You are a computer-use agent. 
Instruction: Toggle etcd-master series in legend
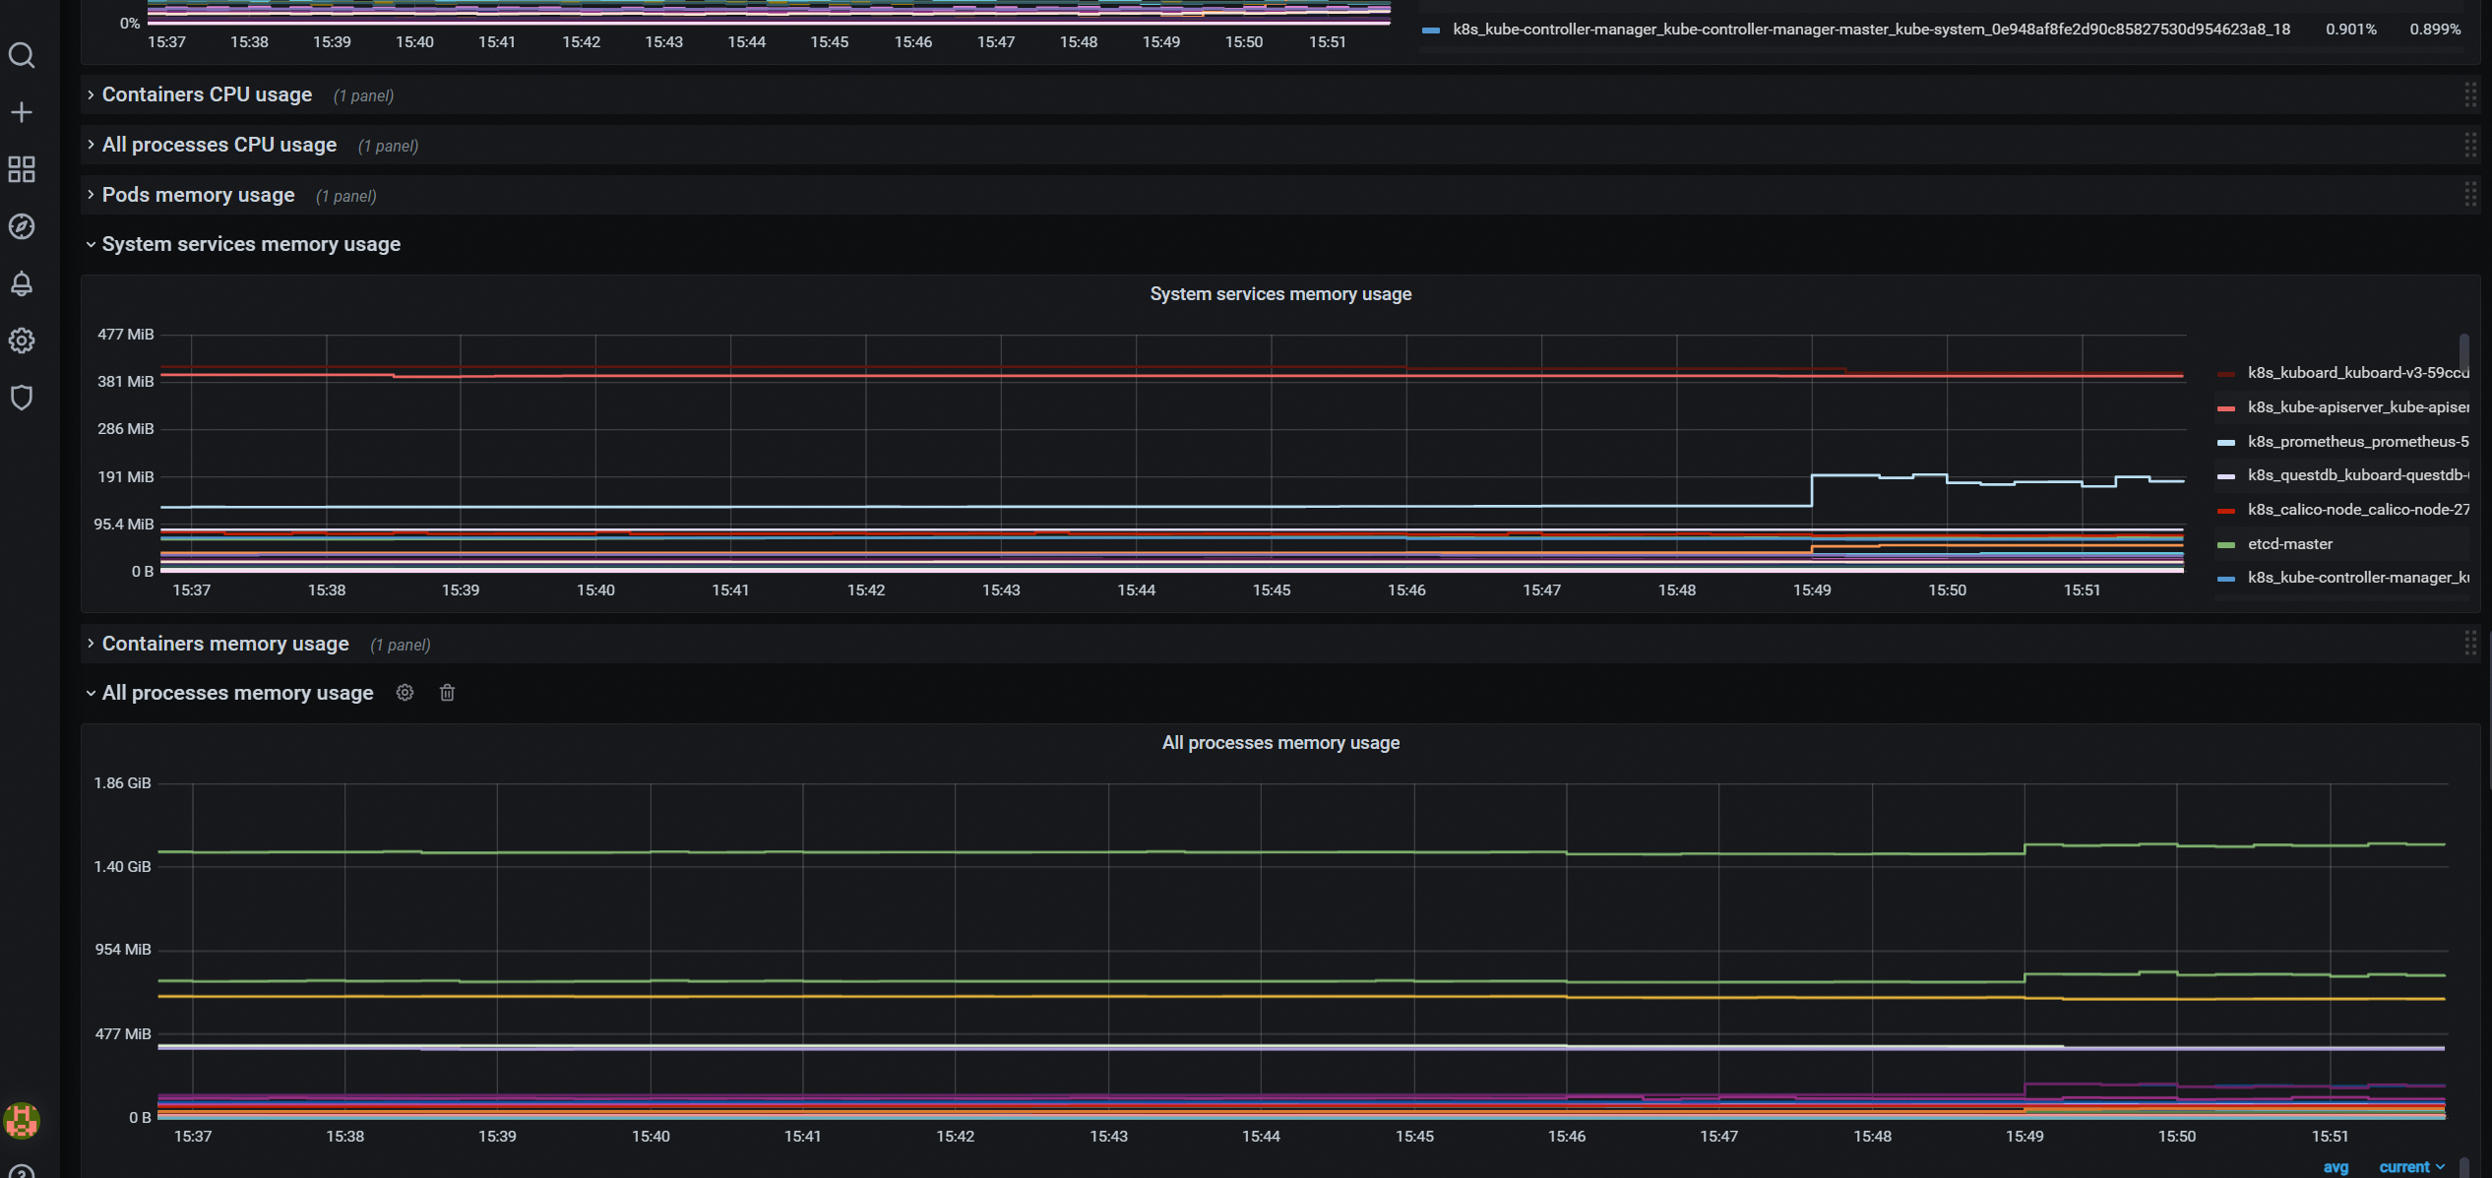click(2289, 544)
